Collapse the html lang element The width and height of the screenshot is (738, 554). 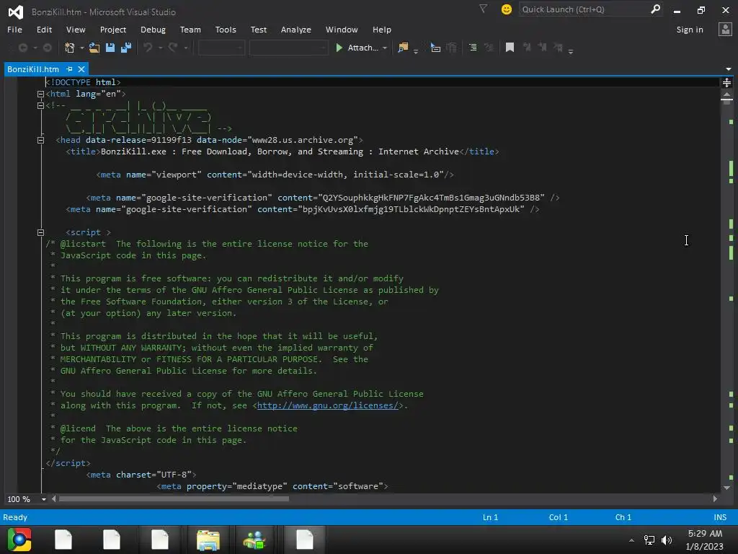coord(40,94)
